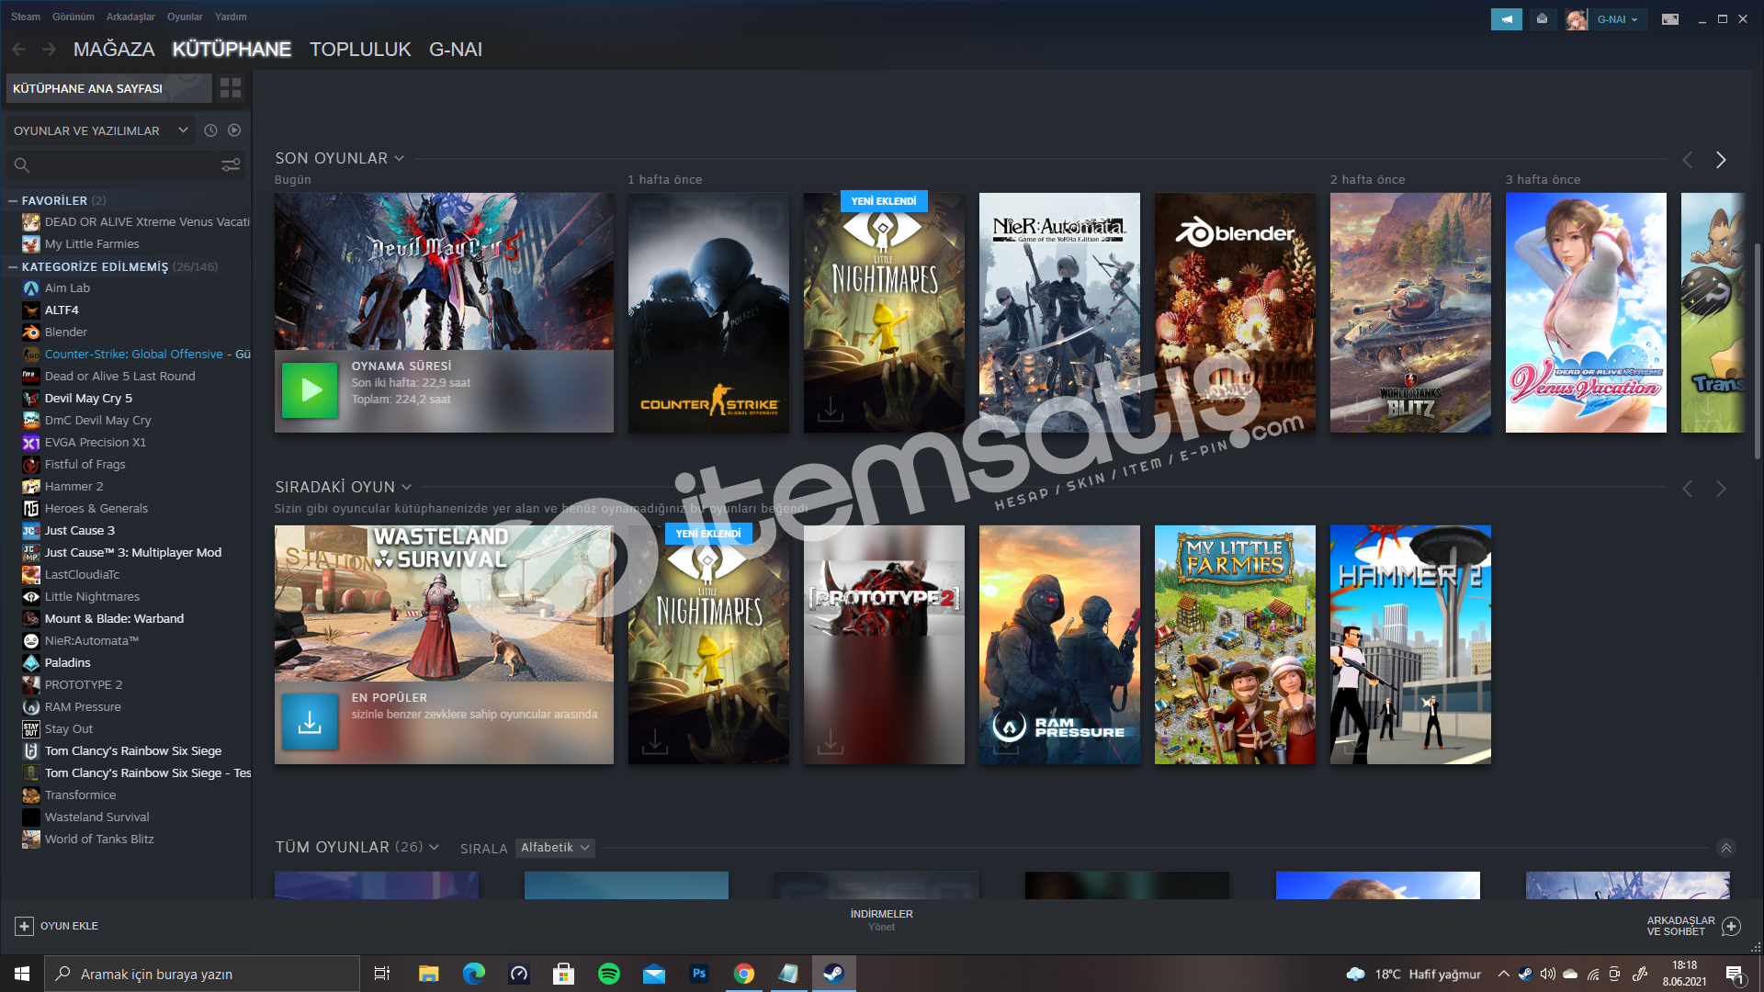Toggle Big Picture mode icon
This screenshot has height=992, width=1764.
point(1670,19)
